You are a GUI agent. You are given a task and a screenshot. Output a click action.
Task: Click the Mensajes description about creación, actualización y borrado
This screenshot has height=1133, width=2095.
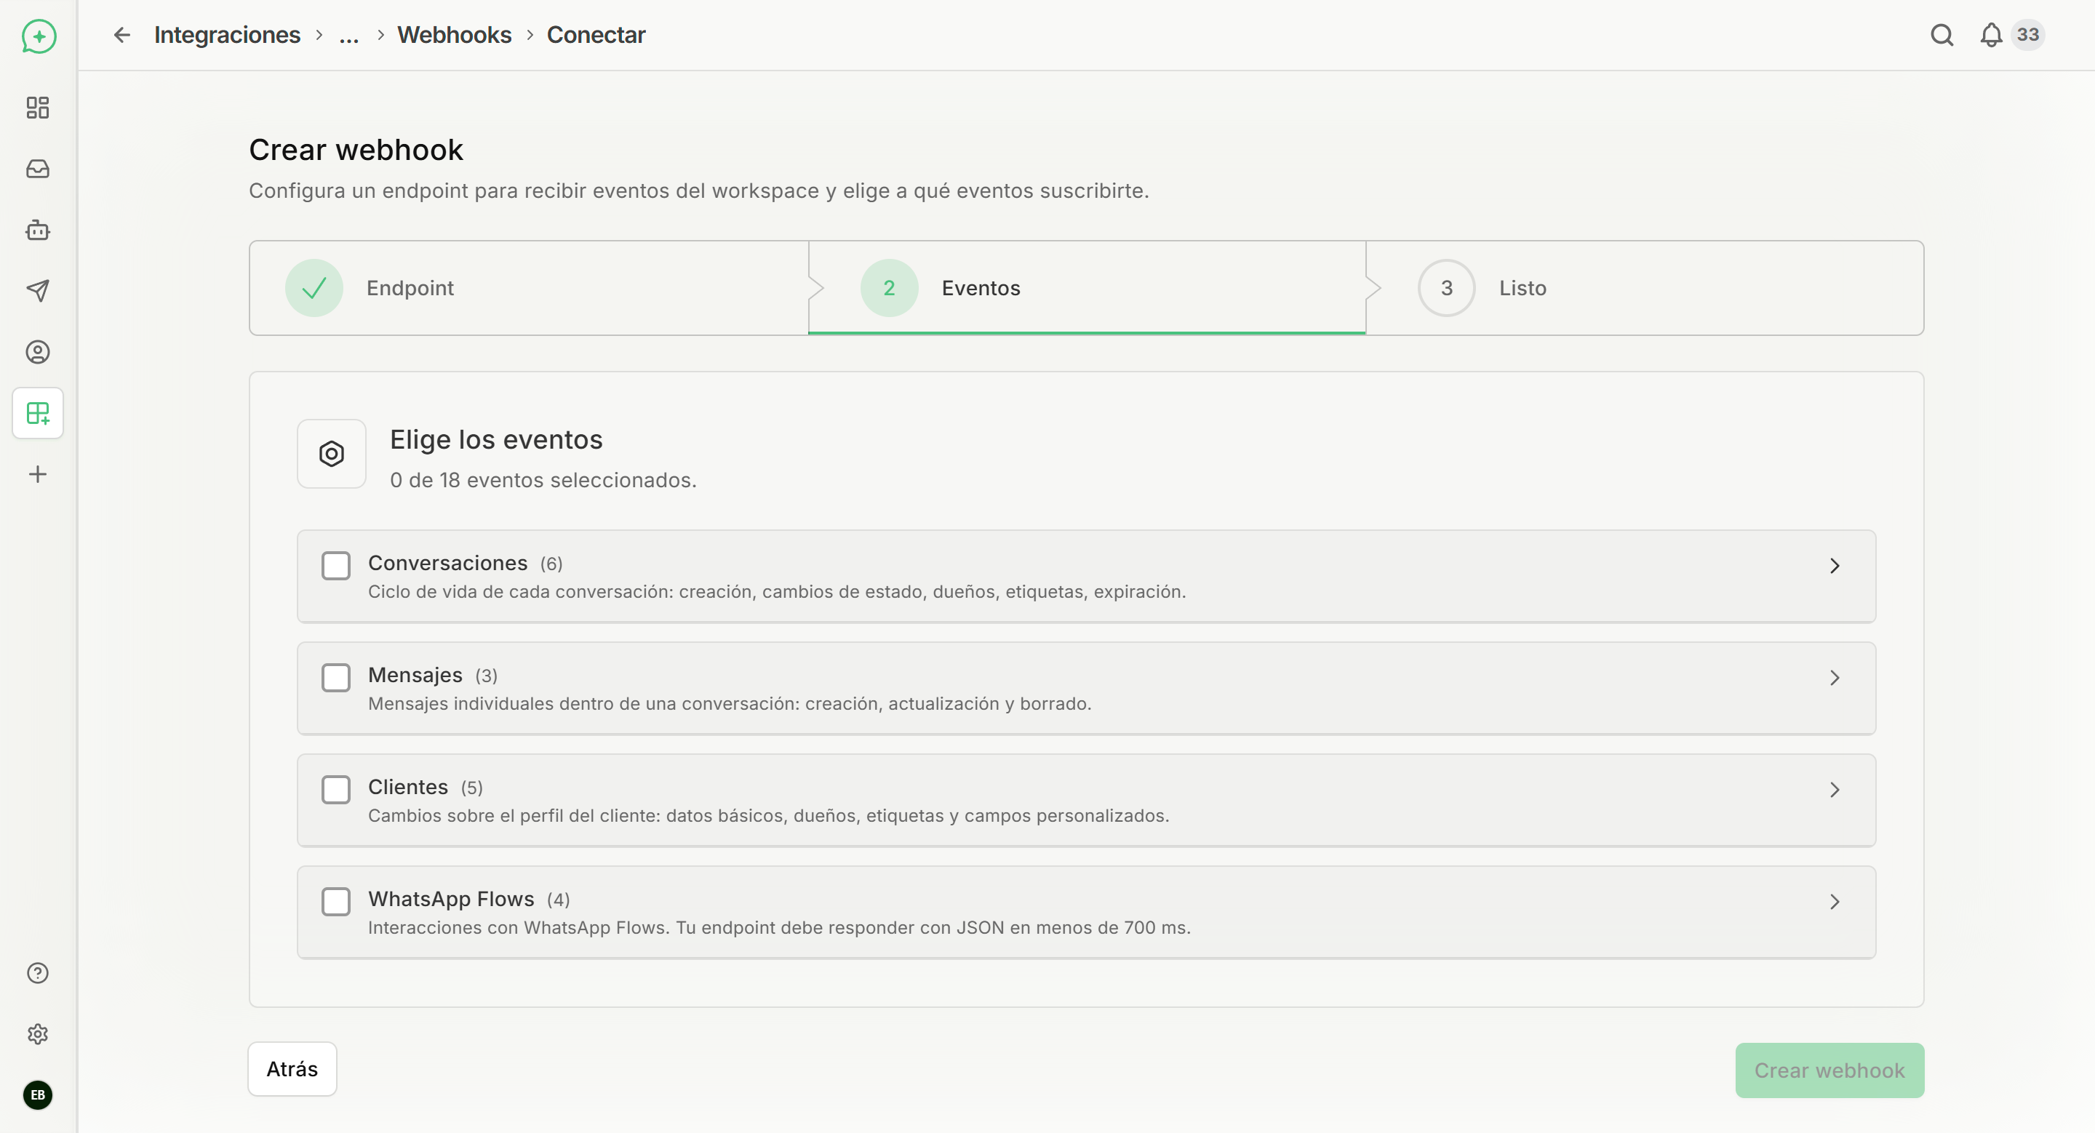pos(730,704)
